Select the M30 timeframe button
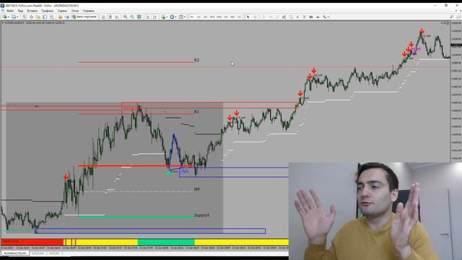462x260 pixels. [212, 17]
